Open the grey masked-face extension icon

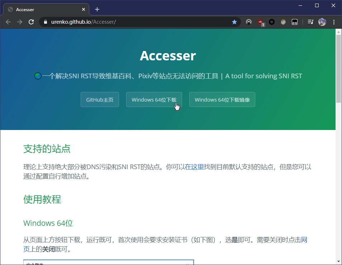[249, 22]
